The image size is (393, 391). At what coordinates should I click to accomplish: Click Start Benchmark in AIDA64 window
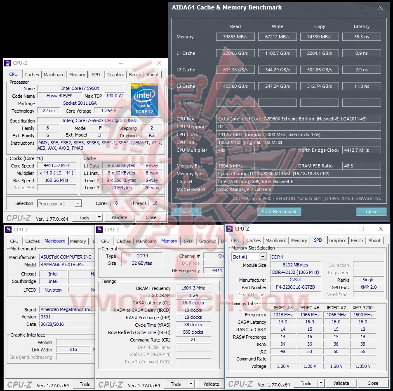click(x=279, y=212)
